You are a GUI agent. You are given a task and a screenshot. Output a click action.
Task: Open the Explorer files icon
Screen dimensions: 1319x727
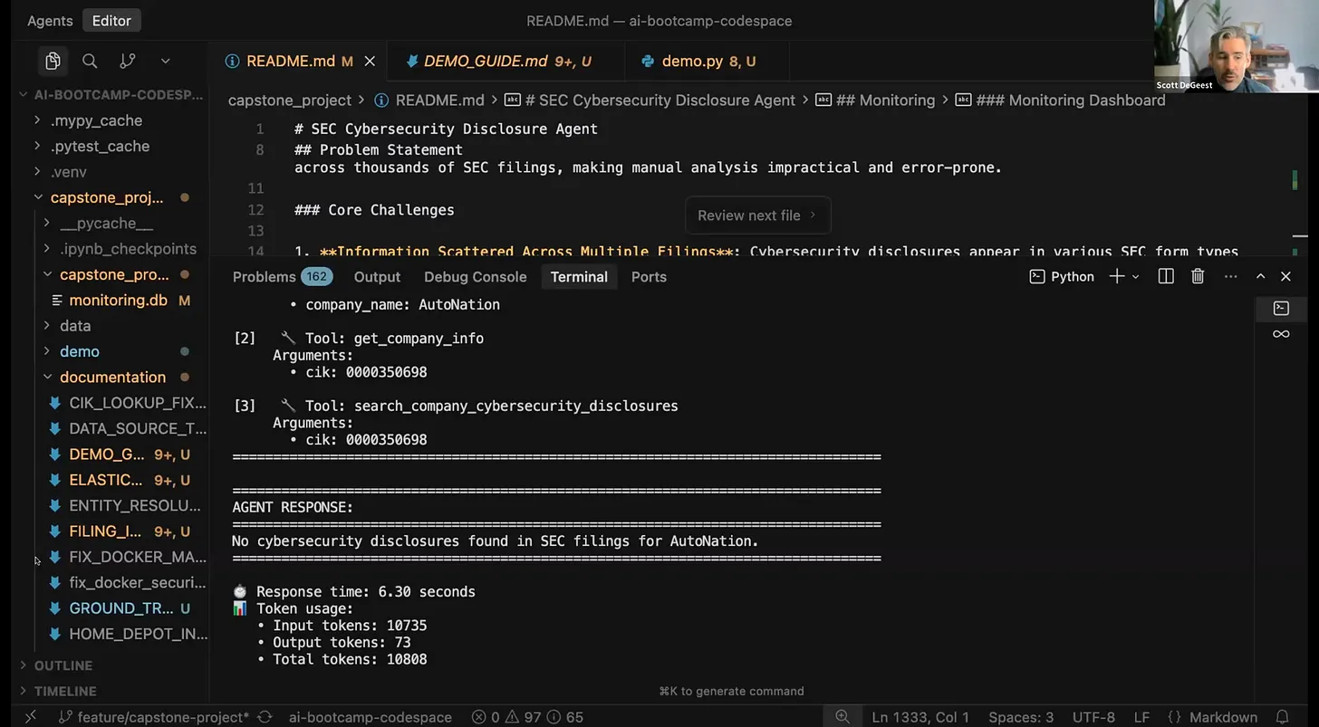tap(53, 61)
